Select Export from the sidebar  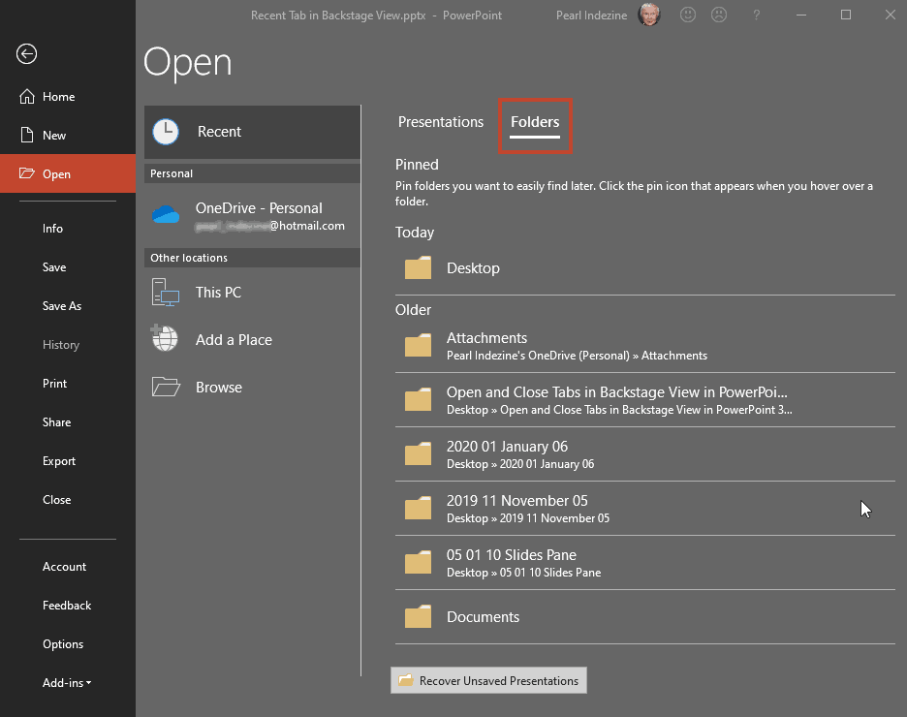click(59, 460)
